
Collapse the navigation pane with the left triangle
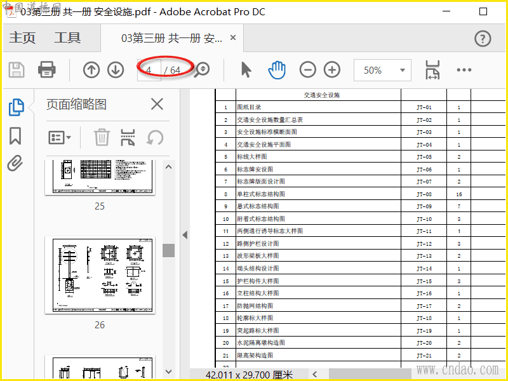click(185, 234)
